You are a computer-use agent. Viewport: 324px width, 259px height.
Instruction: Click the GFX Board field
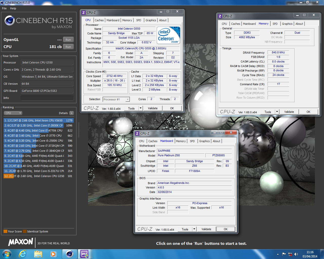[47, 91]
